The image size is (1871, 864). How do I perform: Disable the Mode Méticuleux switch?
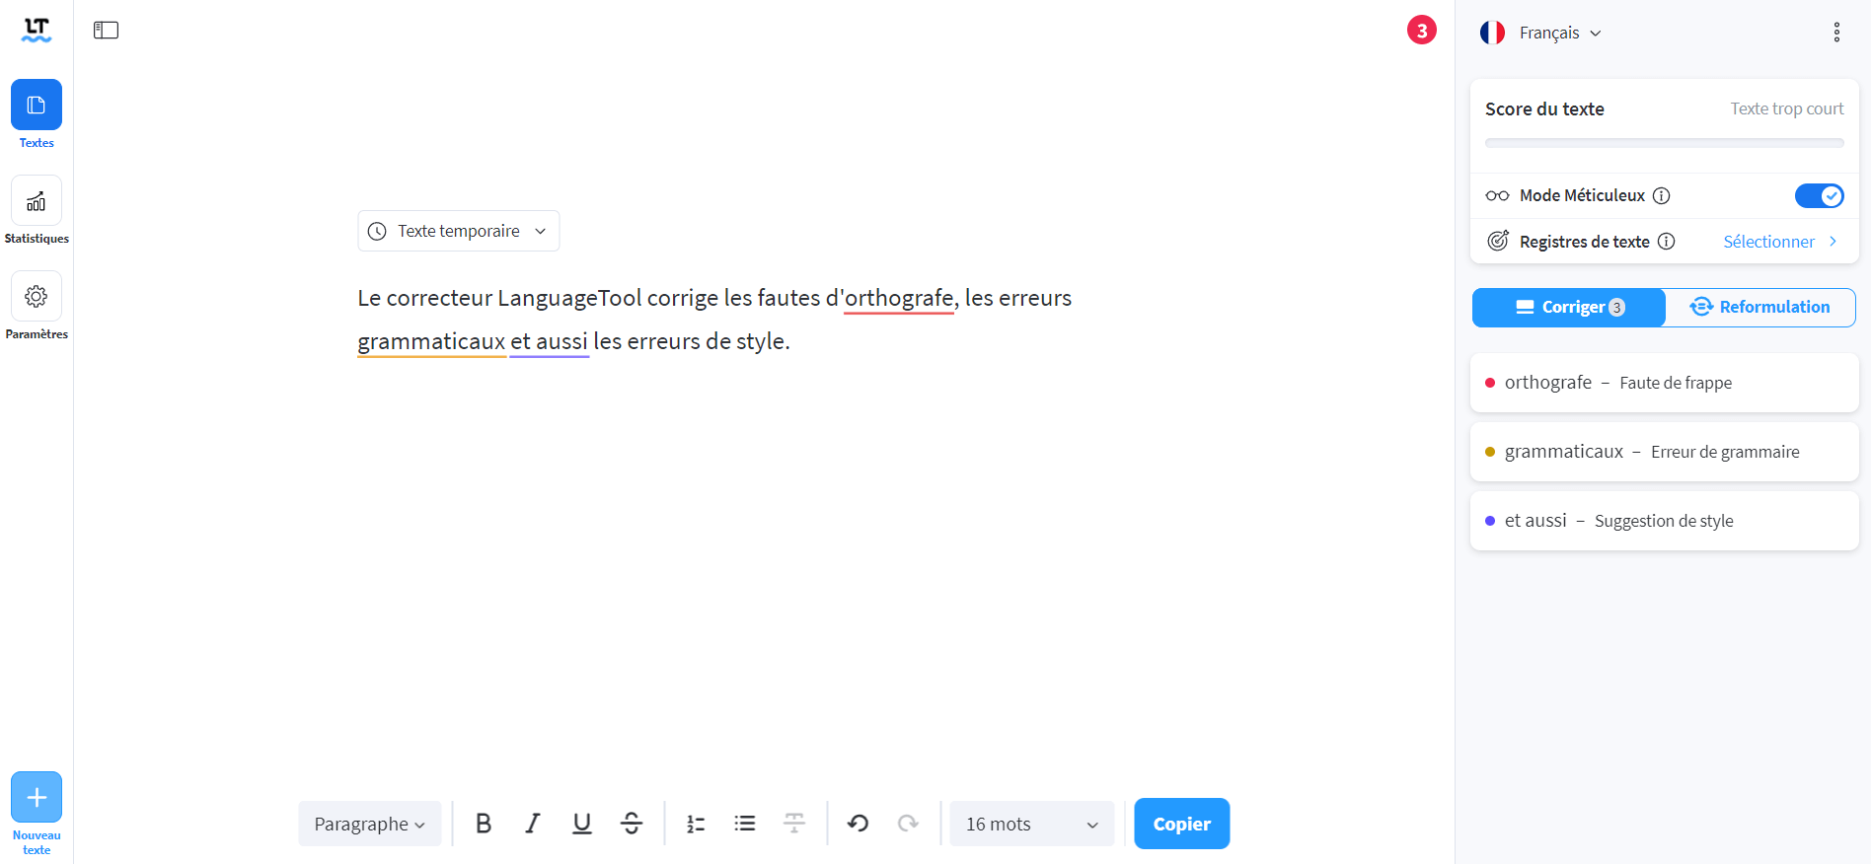1819,195
